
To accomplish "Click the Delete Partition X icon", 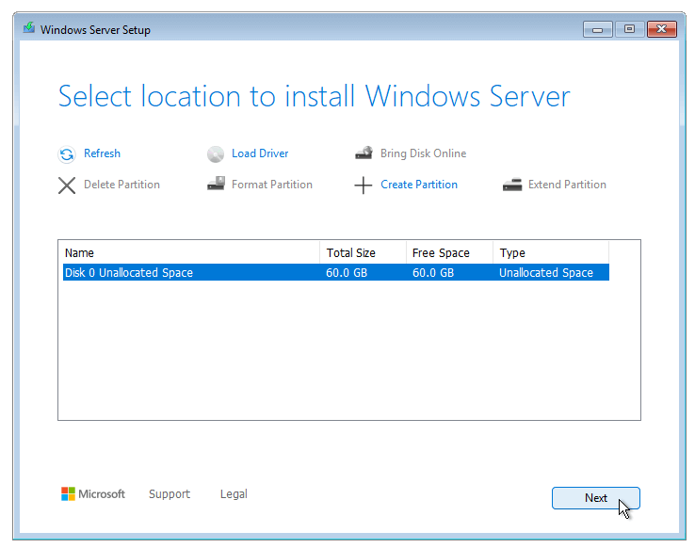I will 67,185.
